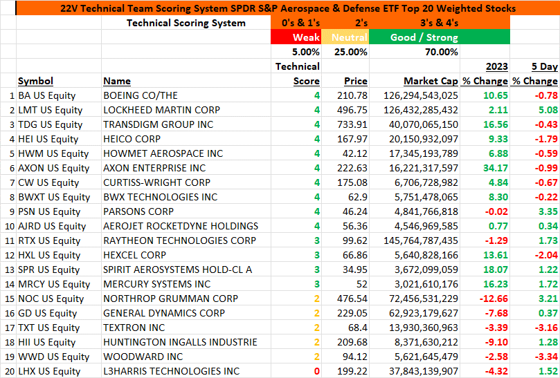Select Hexcel's 5 day change -2.04
This screenshot has width=560, height=378.
pos(535,255)
